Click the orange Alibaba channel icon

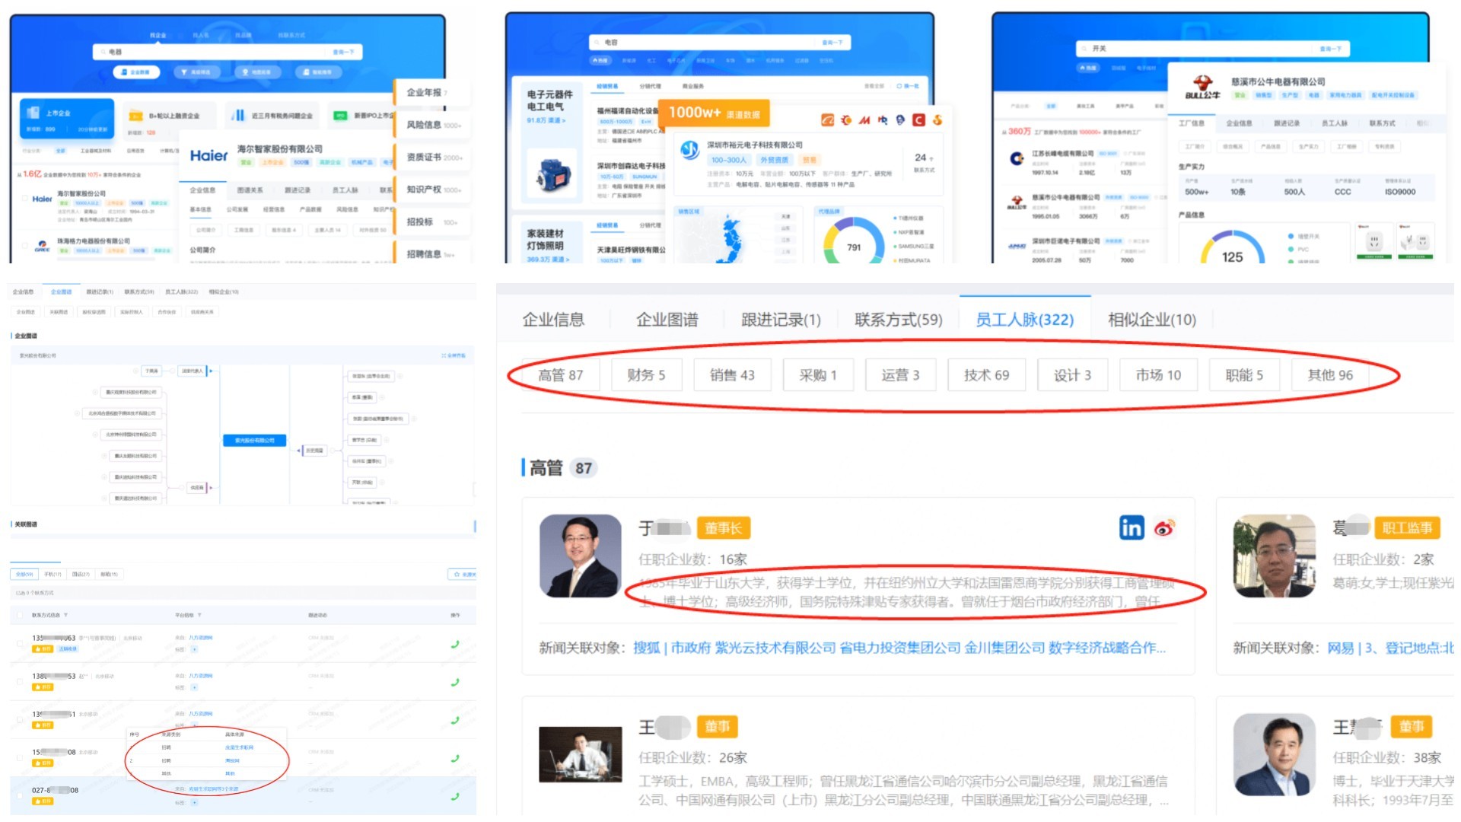[827, 119]
